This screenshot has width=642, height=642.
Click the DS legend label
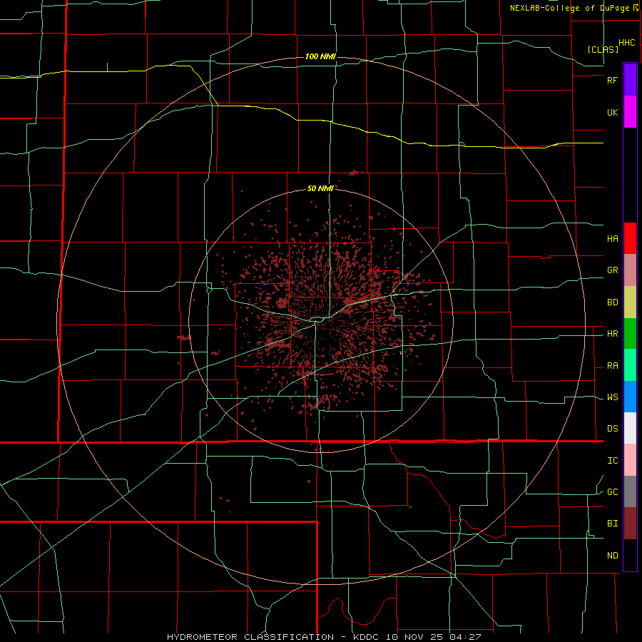tap(613, 429)
